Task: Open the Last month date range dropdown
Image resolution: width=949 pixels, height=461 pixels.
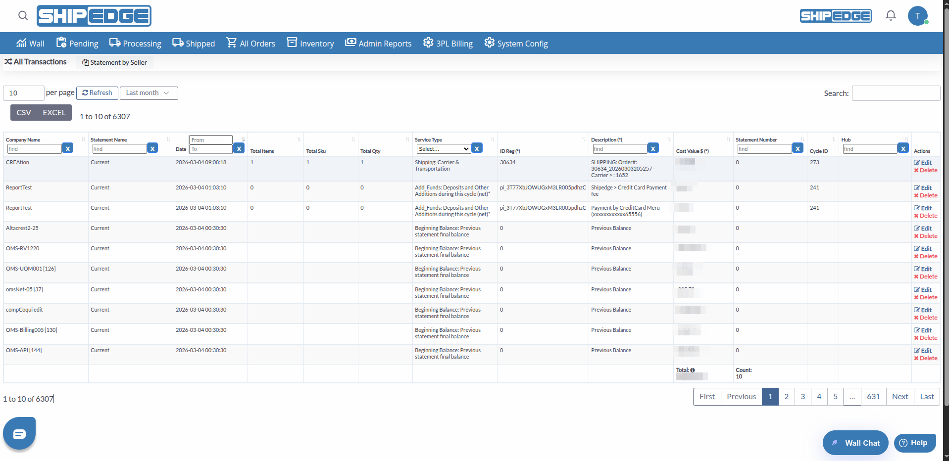Action: tap(149, 93)
